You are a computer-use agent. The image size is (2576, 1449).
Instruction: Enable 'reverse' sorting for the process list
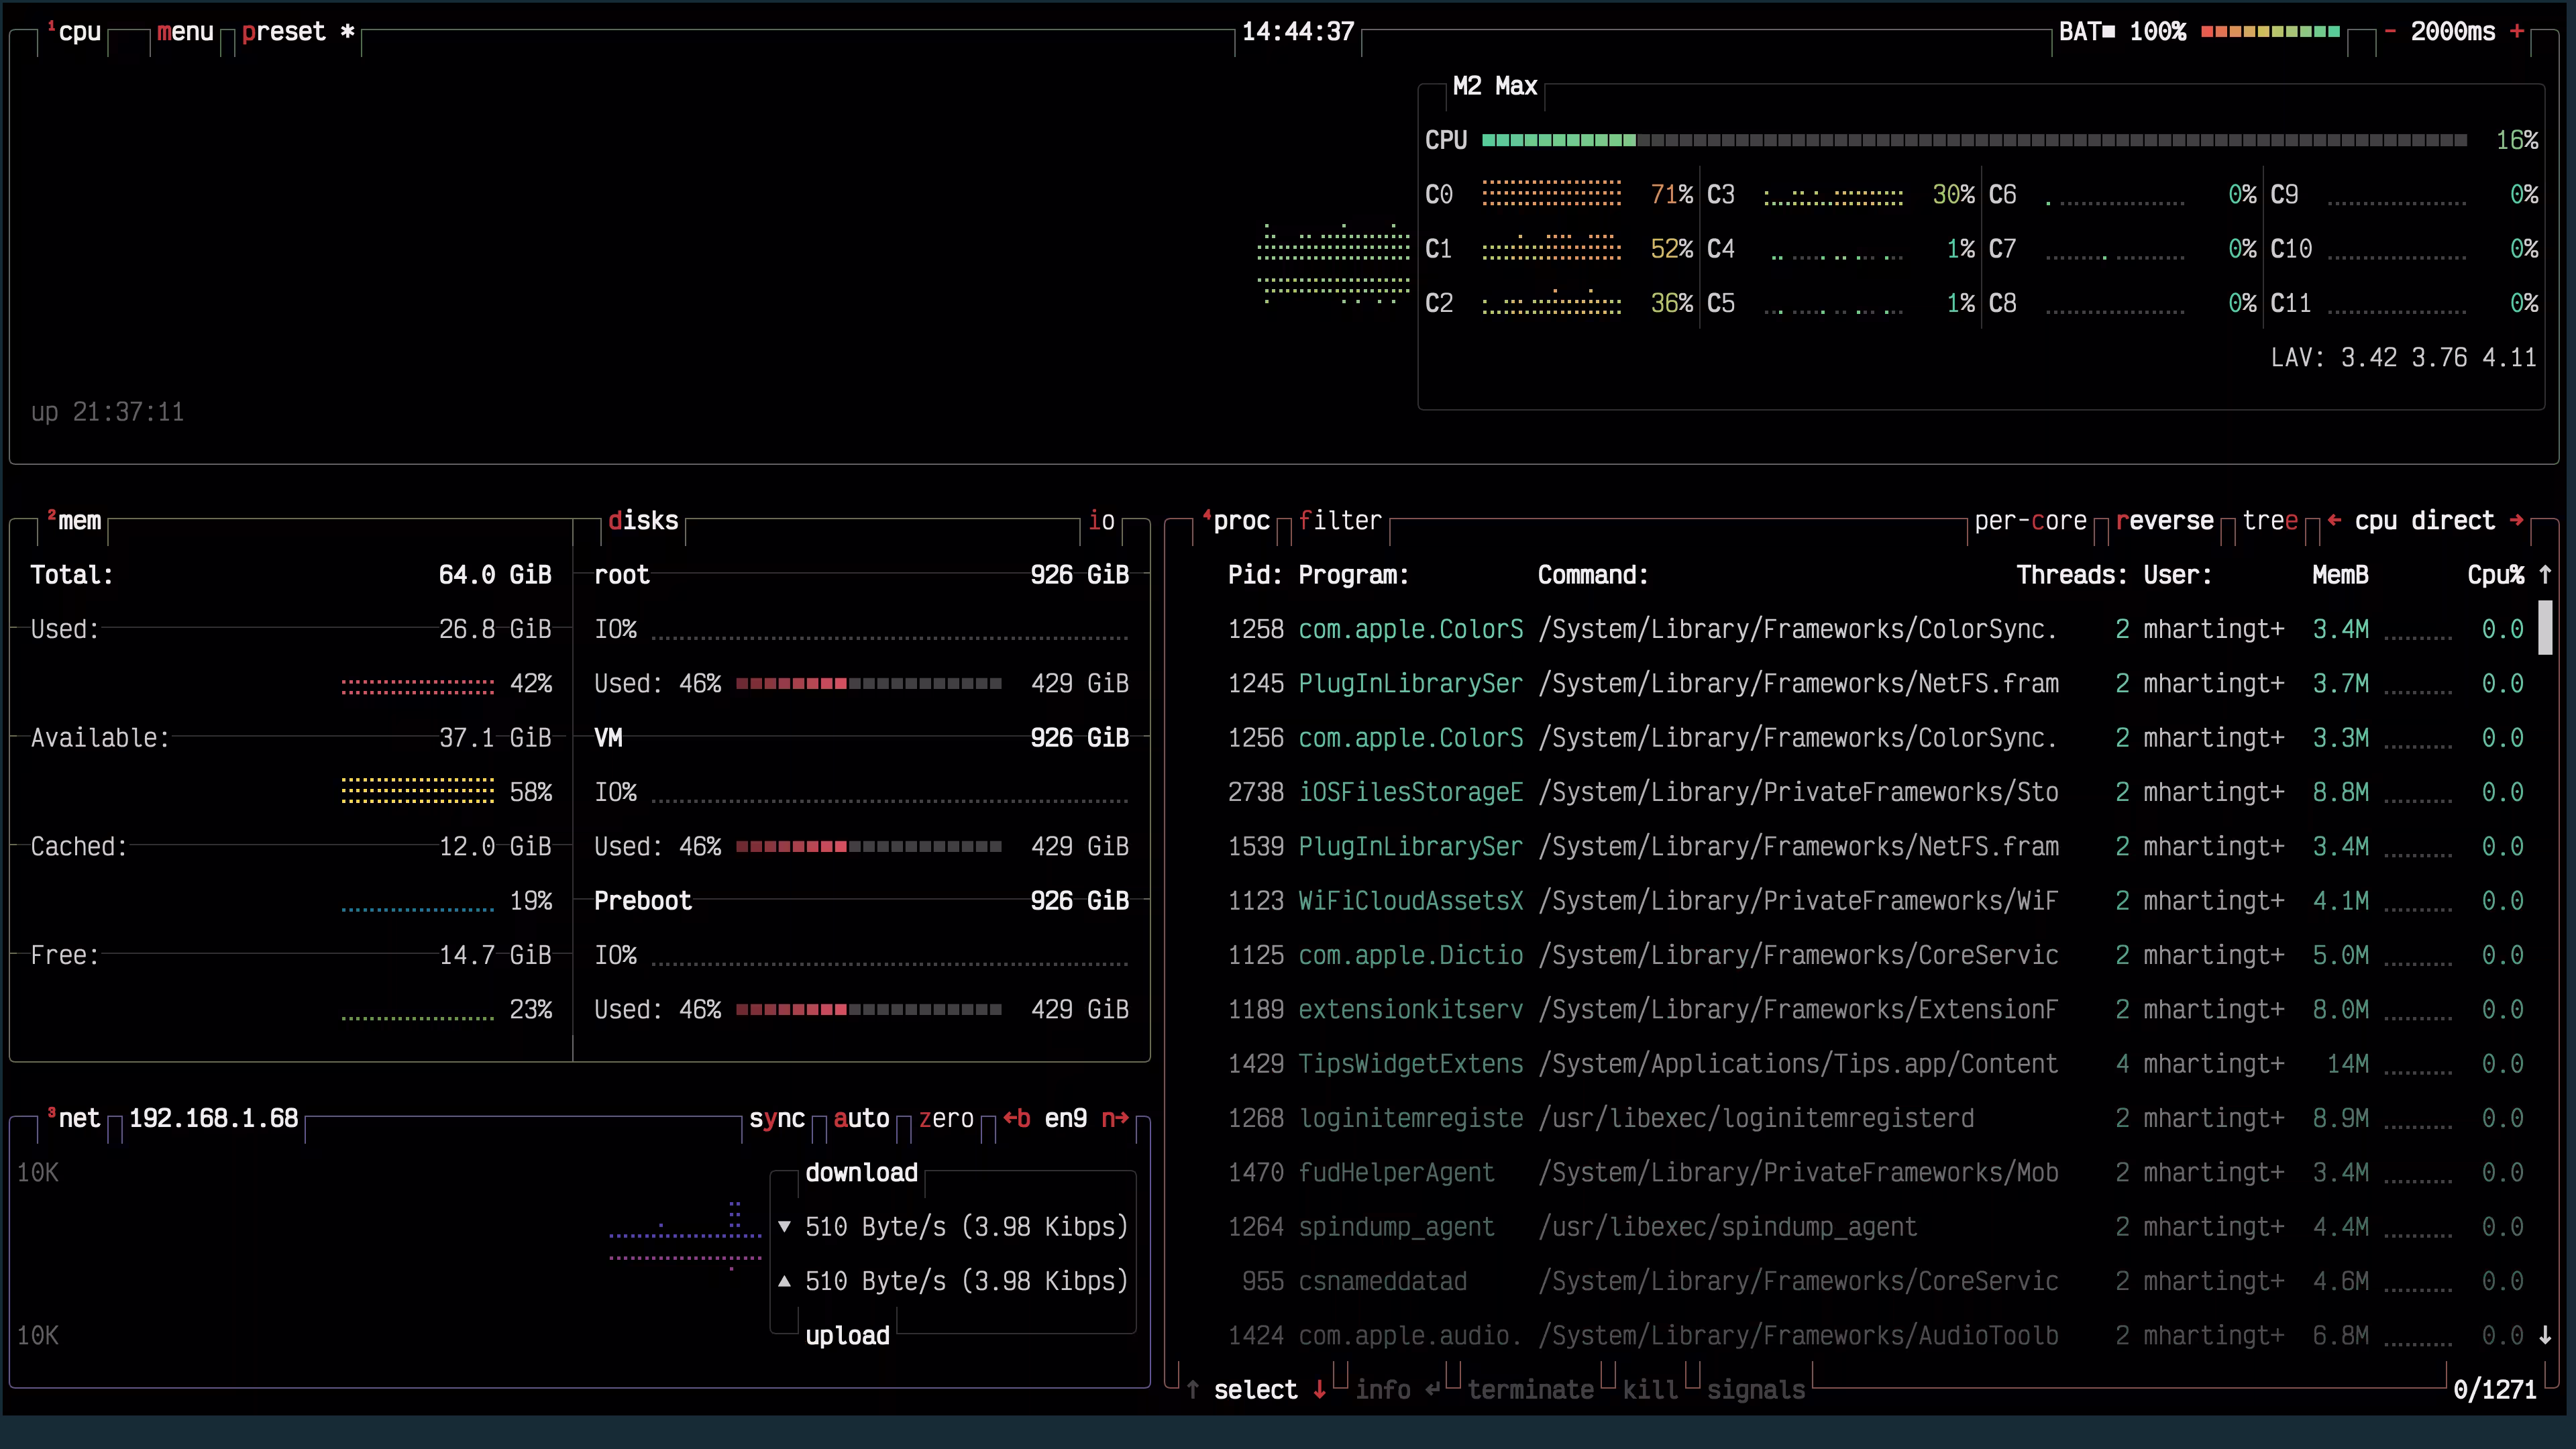tap(2166, 520)
